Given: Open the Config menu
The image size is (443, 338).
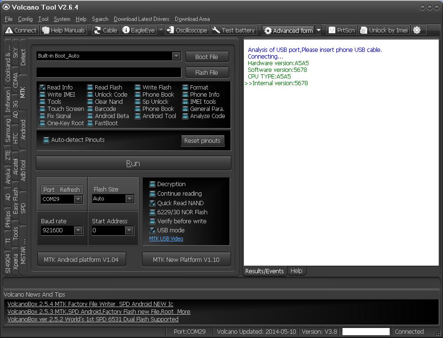Looking at the screenshot, I should pos(25,19).
